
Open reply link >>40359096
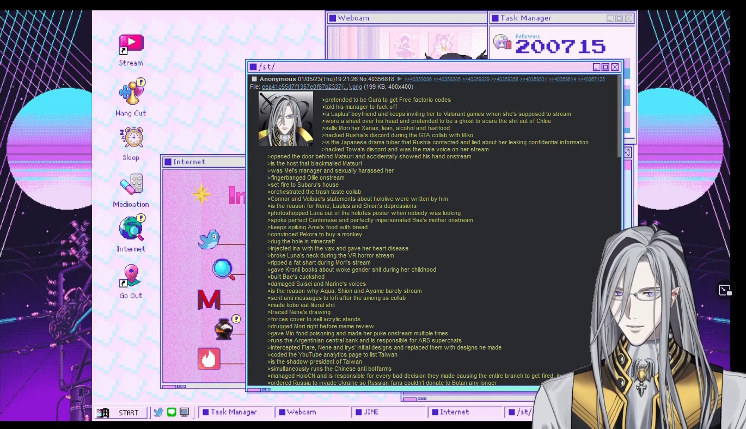(418, 79)
